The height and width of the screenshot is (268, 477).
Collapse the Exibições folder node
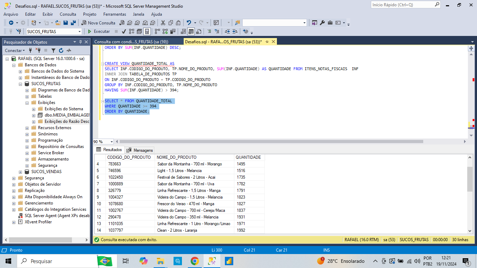27,103
